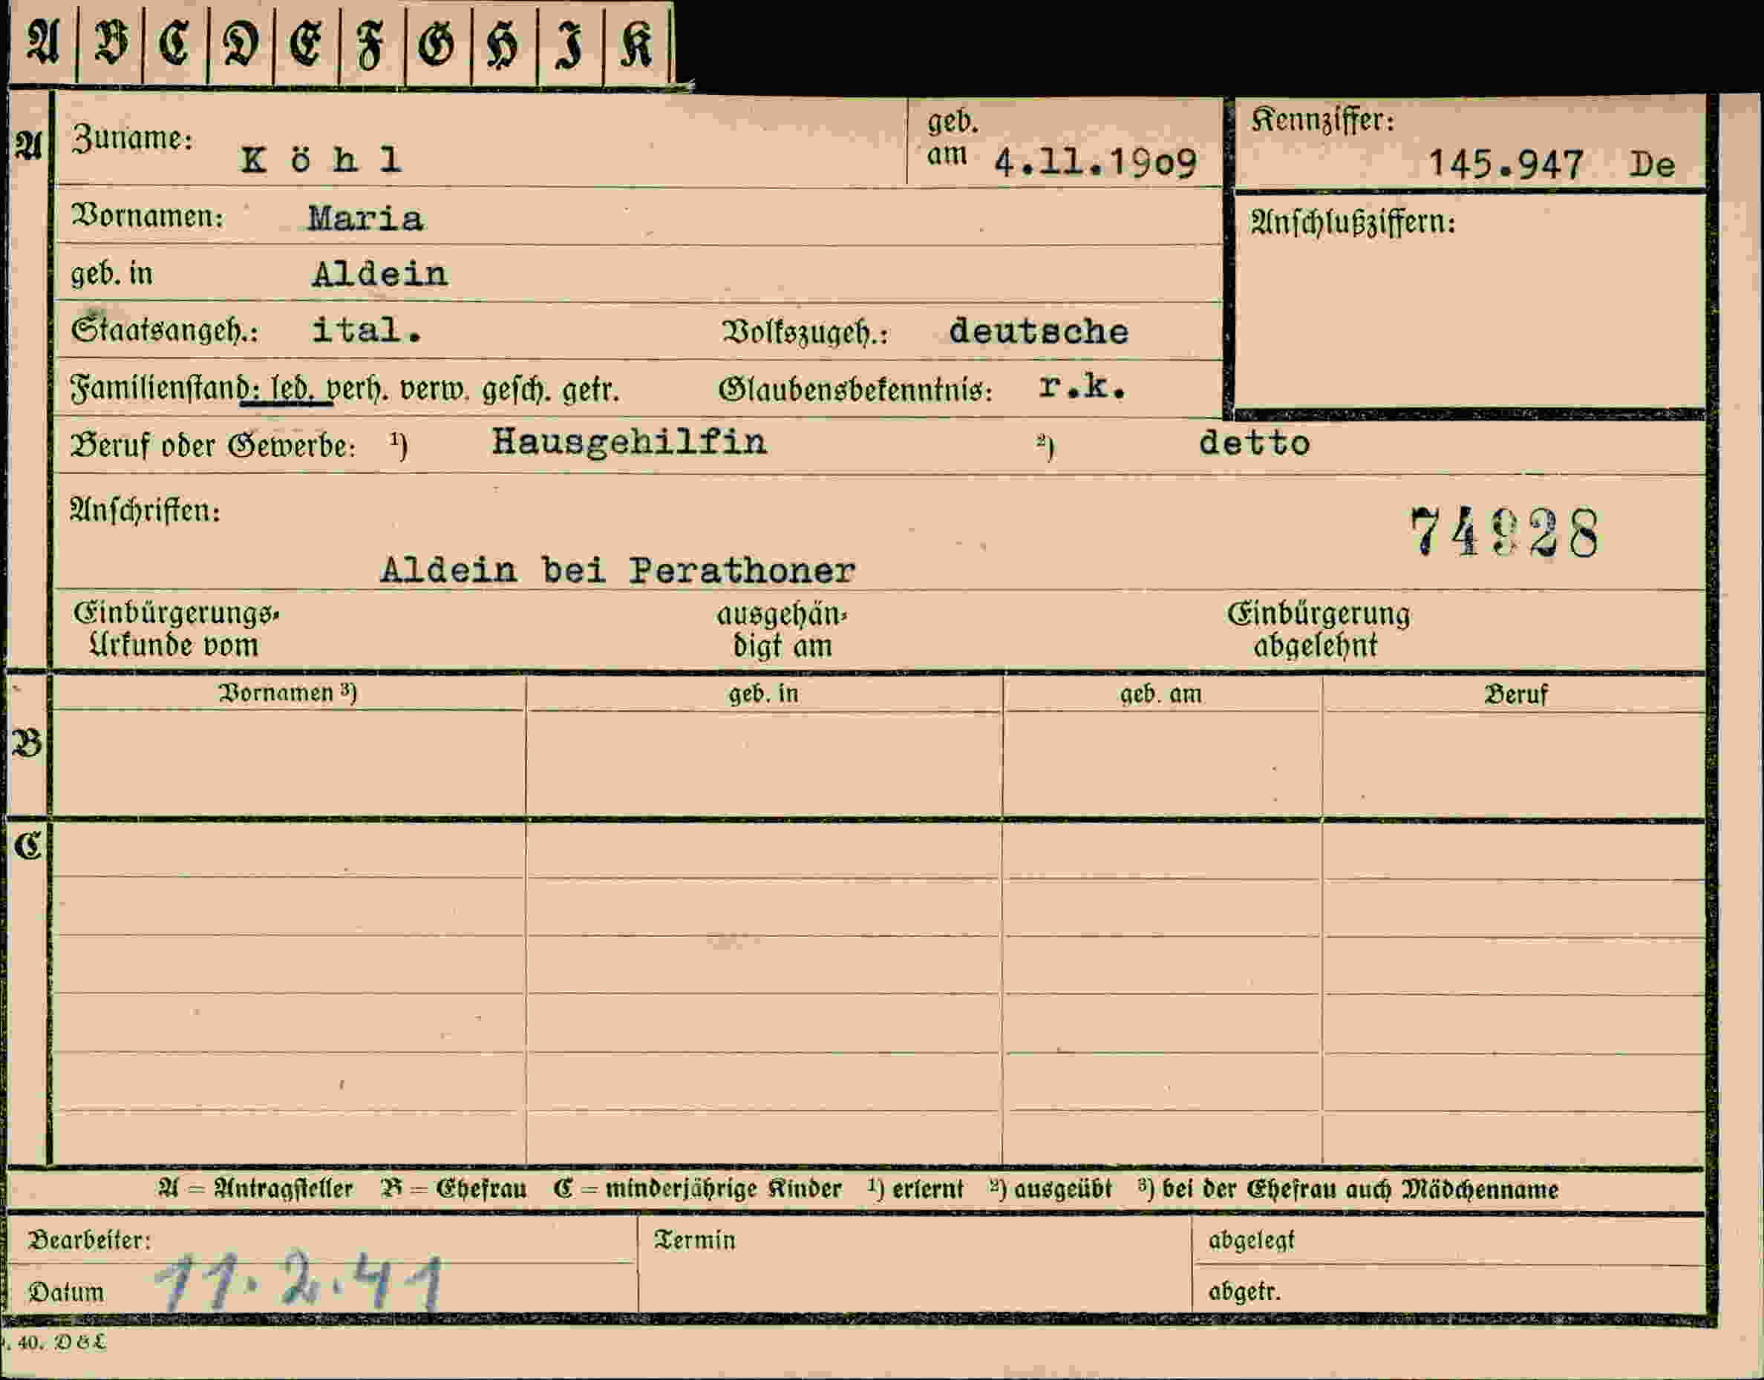Click 'Einbürgerungs-Urkunde vom' label

click(175, 629)
